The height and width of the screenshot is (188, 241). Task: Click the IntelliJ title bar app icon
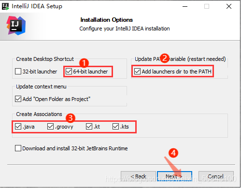pos(5,6)
